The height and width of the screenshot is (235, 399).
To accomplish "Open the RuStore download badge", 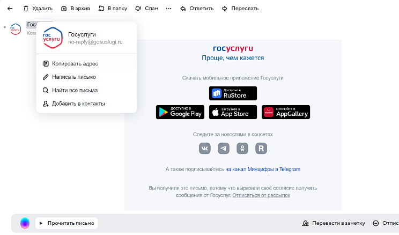I will (x=233, y=93).
